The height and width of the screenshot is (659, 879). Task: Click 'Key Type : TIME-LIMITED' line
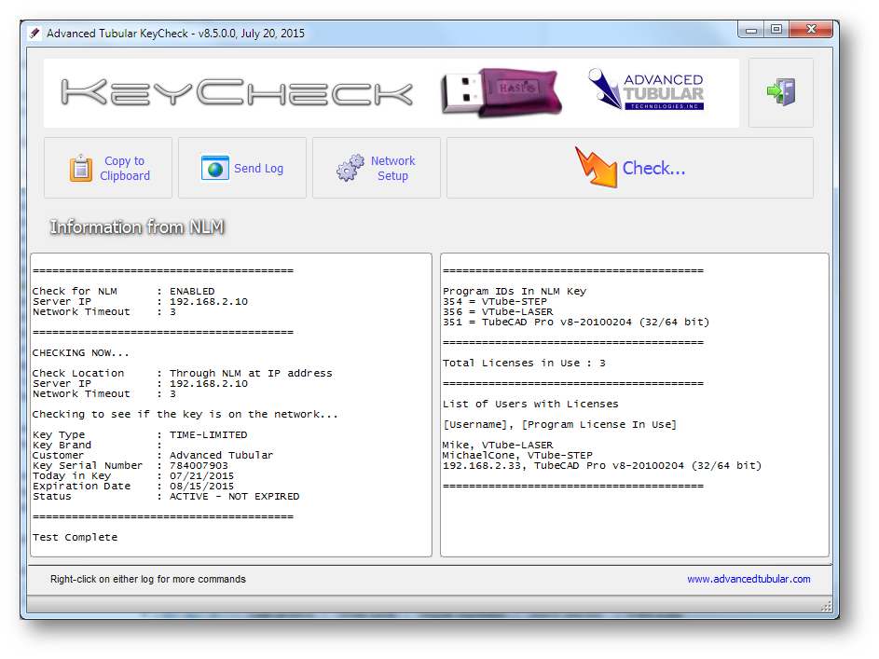140,435
